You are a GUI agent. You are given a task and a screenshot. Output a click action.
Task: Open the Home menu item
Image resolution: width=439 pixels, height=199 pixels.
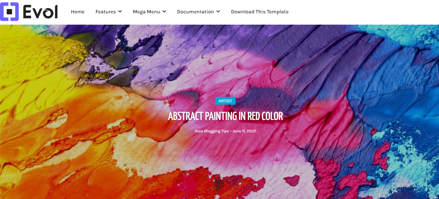[x=78, y=12]
